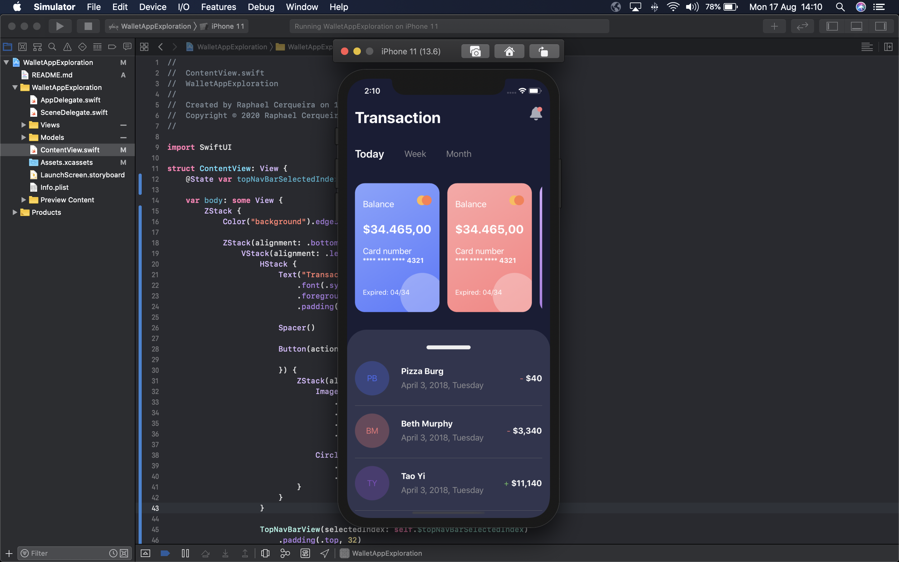Click the simulator Home button icon
The image size is (899, 562).
pyautogui.click(x=509, y=51)
